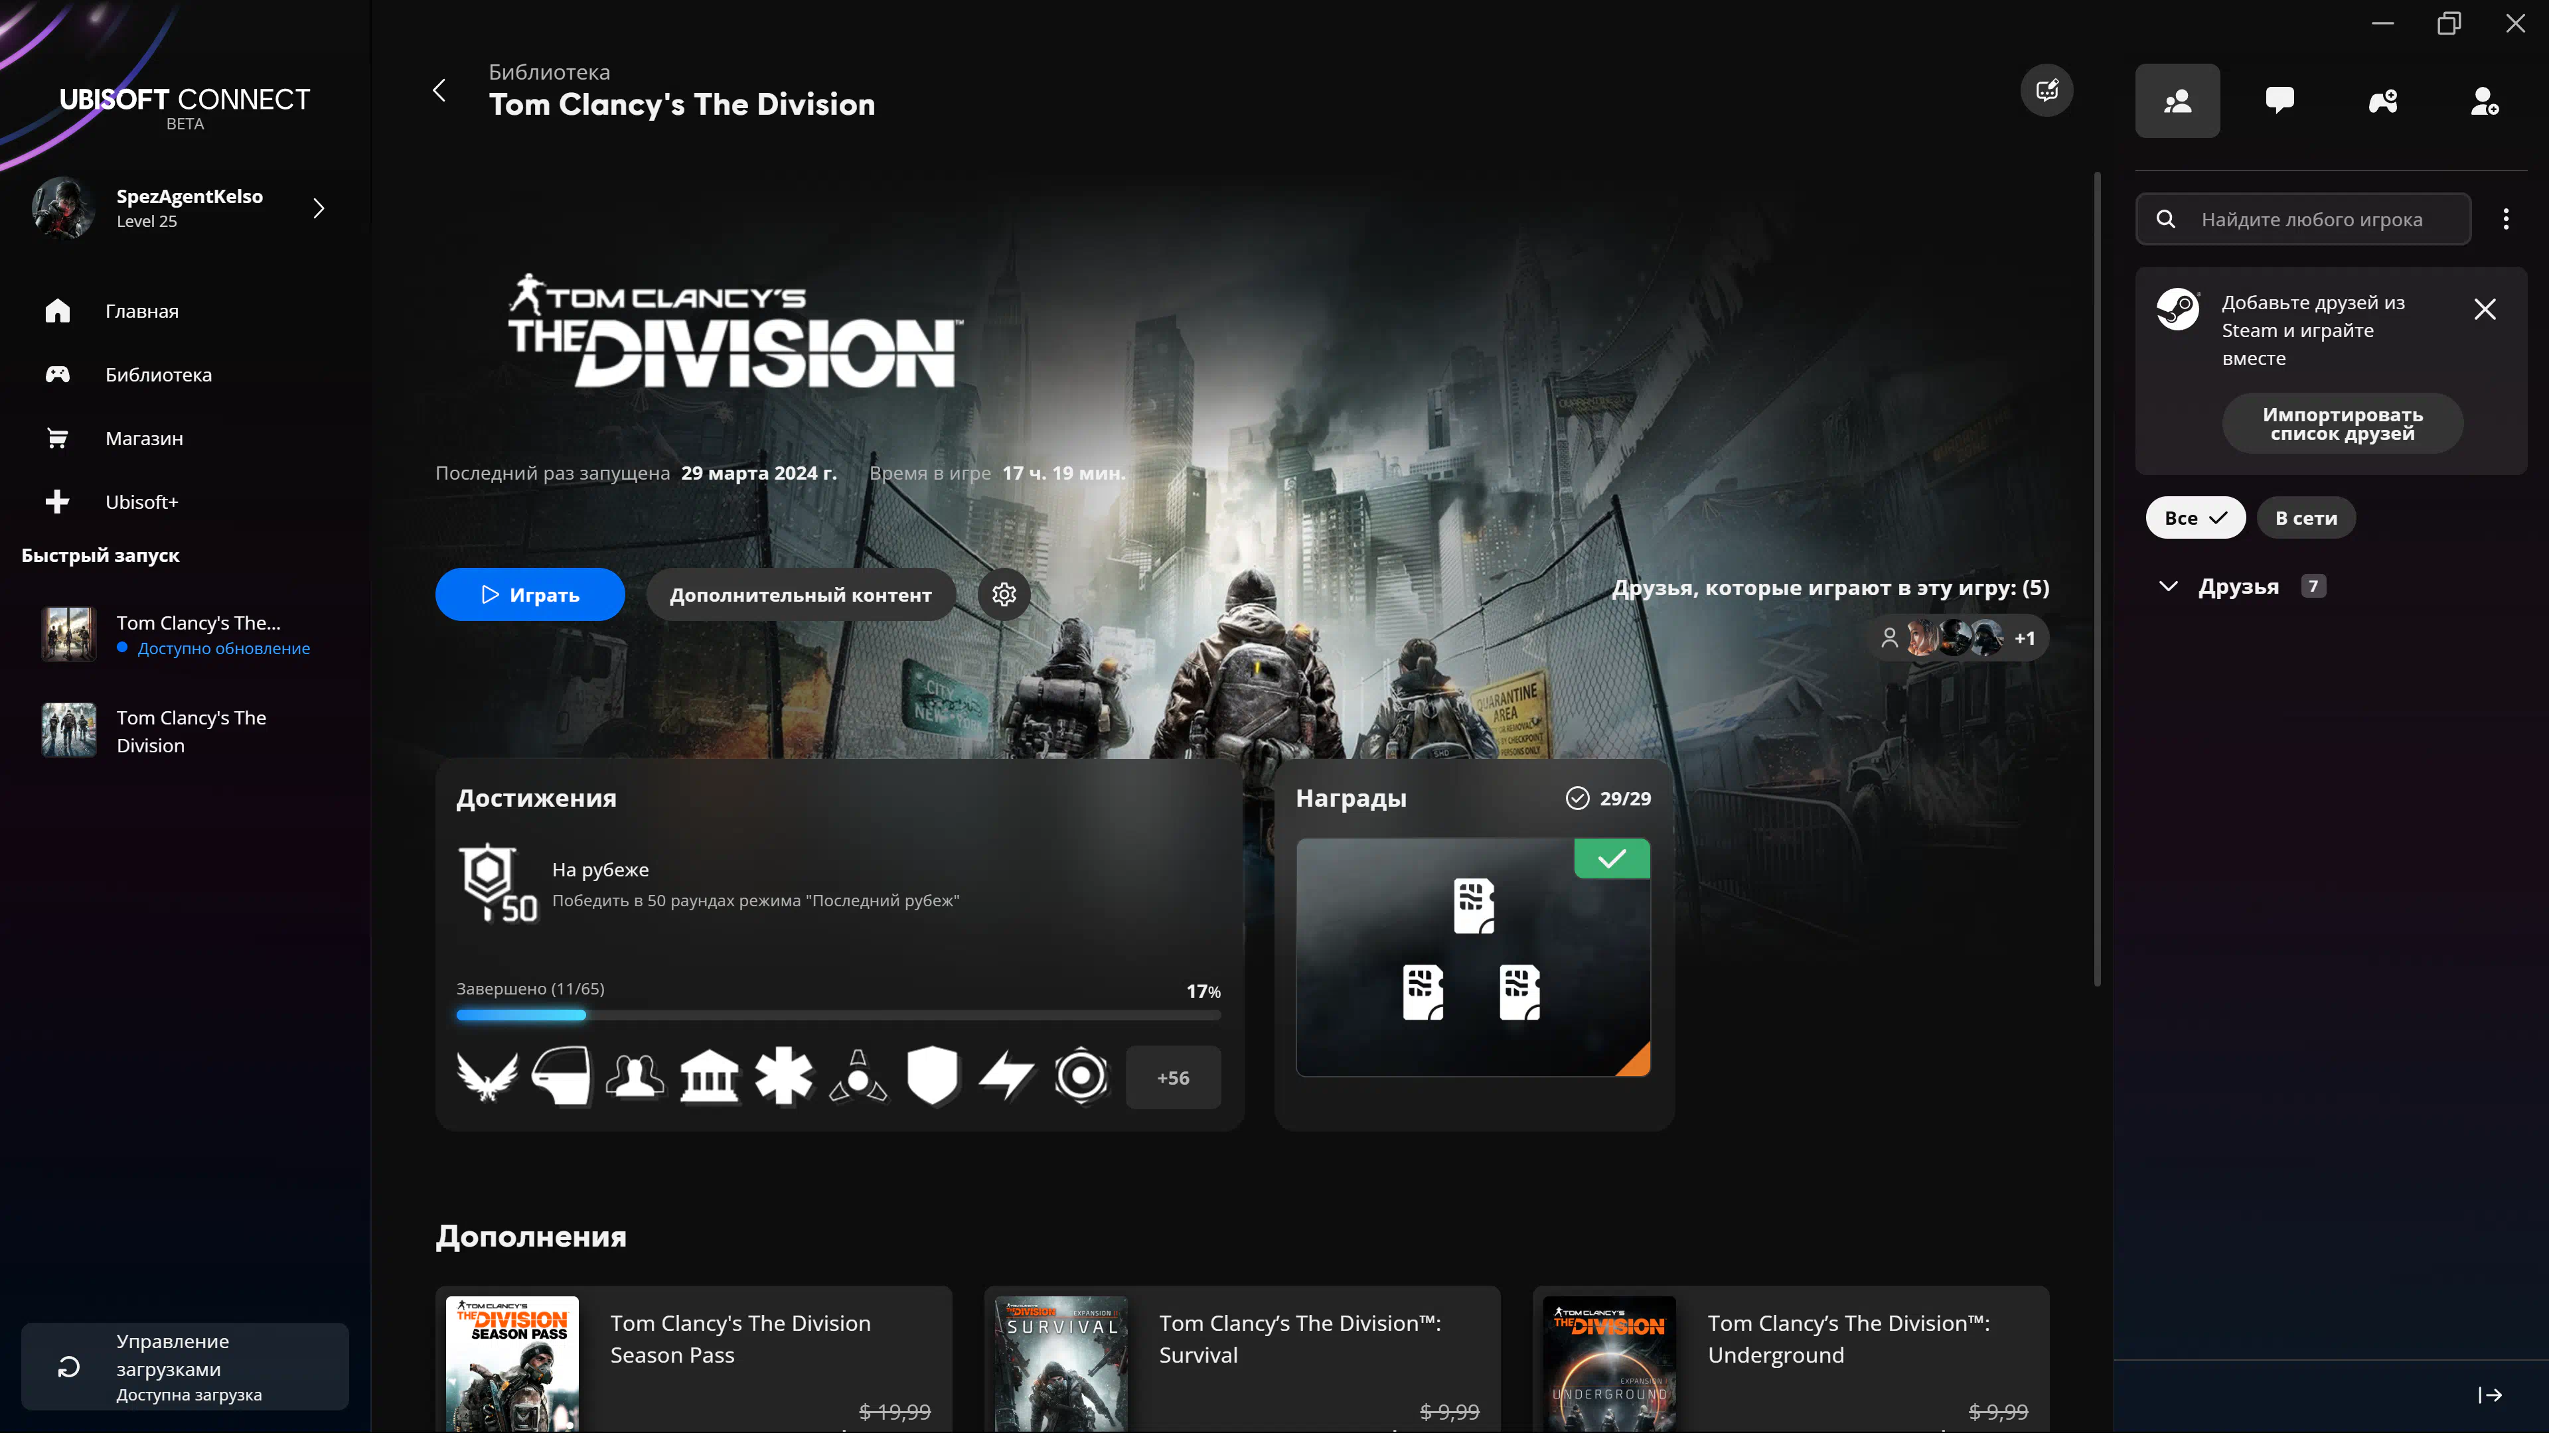The width and height of the screenshot is (2549, 1433).
Task: Collapse the right social panel arrow
Action: [x=2490, y=1395]
